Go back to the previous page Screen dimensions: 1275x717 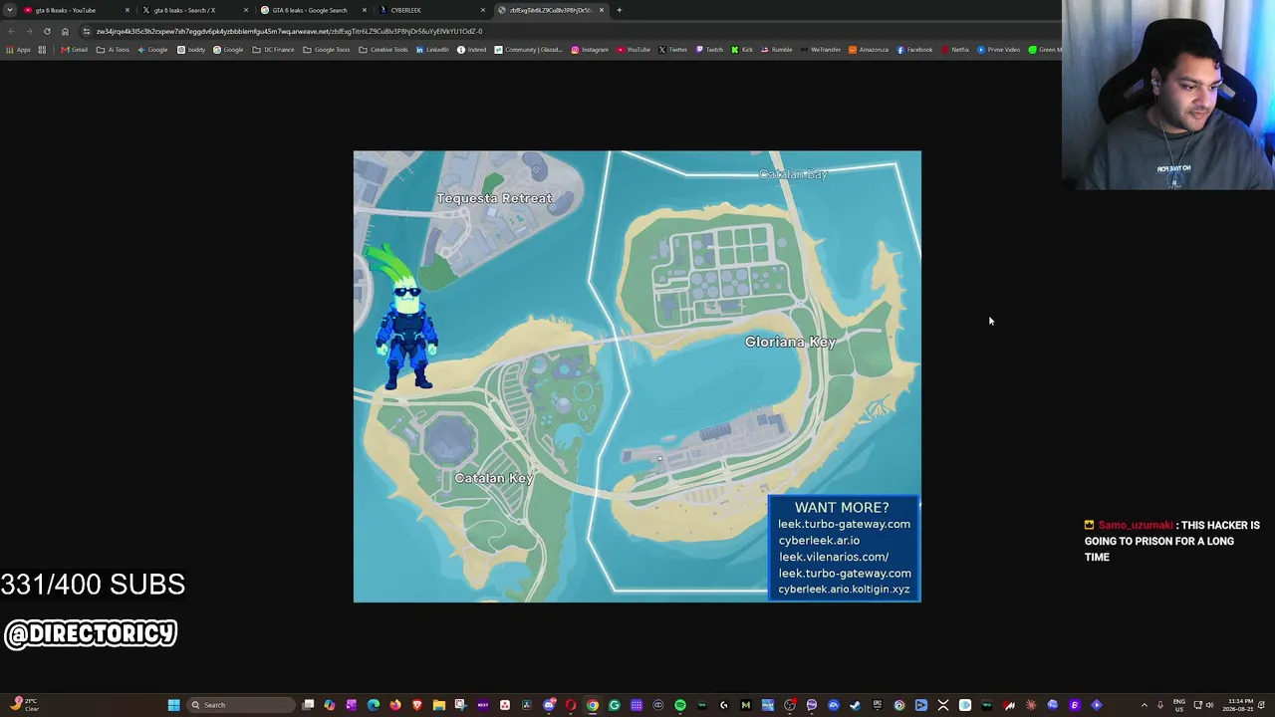click(11, 31)
